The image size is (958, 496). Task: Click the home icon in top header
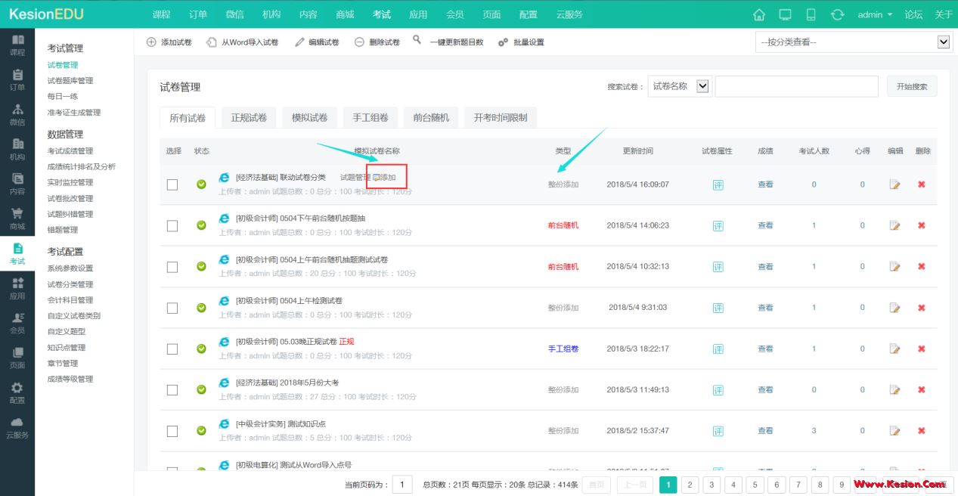[759, 14]
